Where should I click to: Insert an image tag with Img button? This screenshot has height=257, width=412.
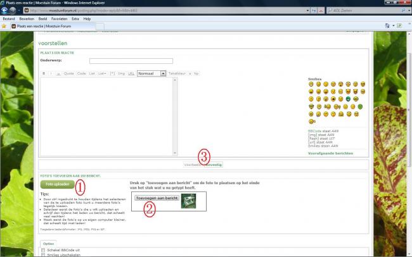121,73
